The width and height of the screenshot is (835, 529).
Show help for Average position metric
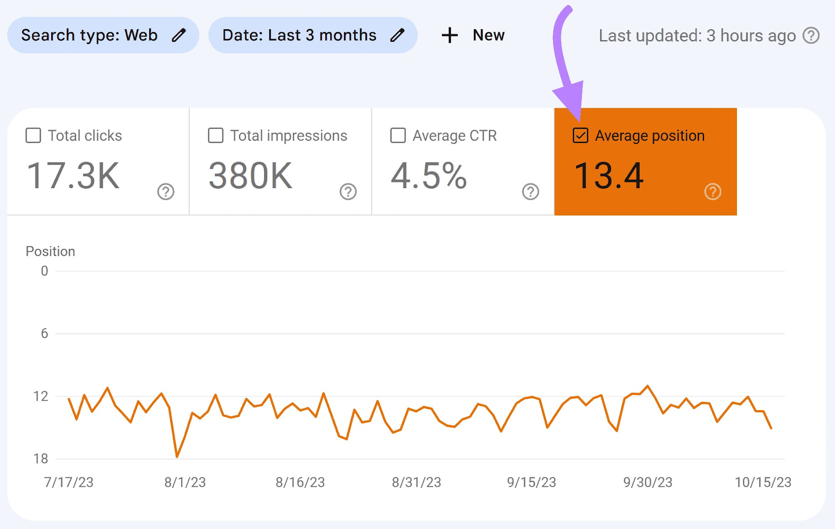point(712,192)
